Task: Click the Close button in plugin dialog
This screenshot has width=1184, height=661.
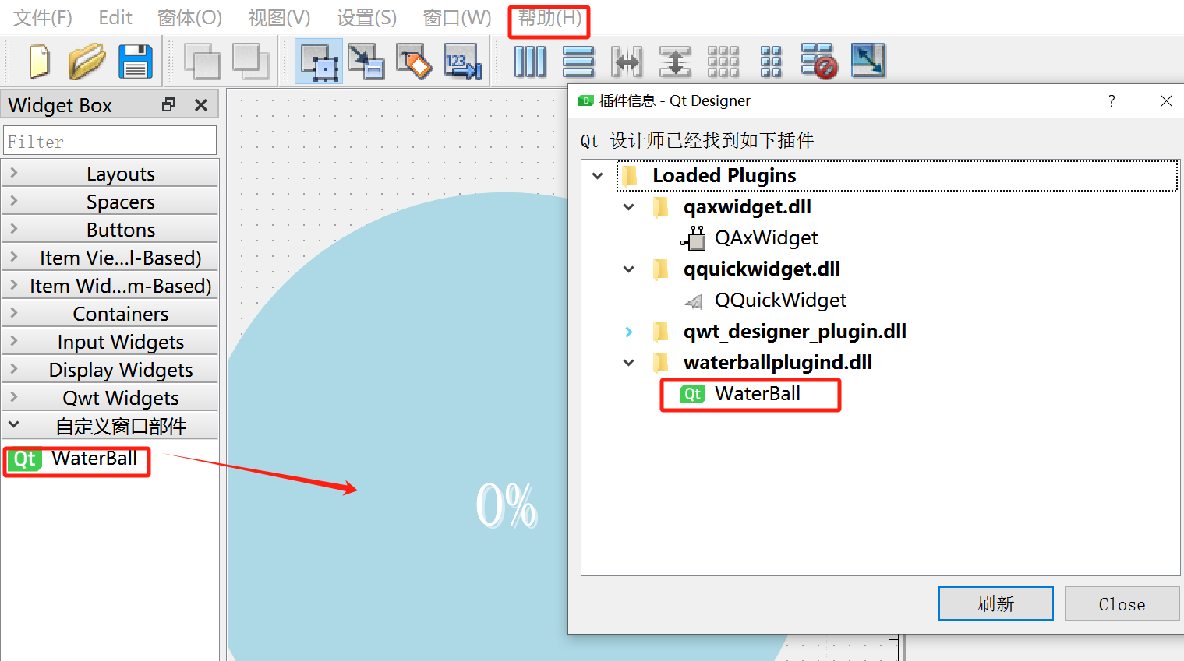Action: pos(1122,603)
